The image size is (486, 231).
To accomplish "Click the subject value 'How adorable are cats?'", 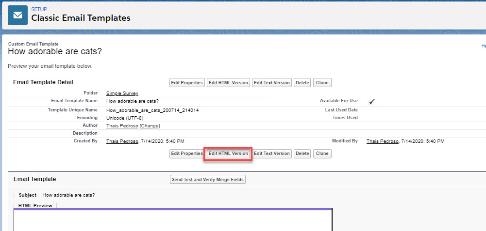I will [68, 195].
